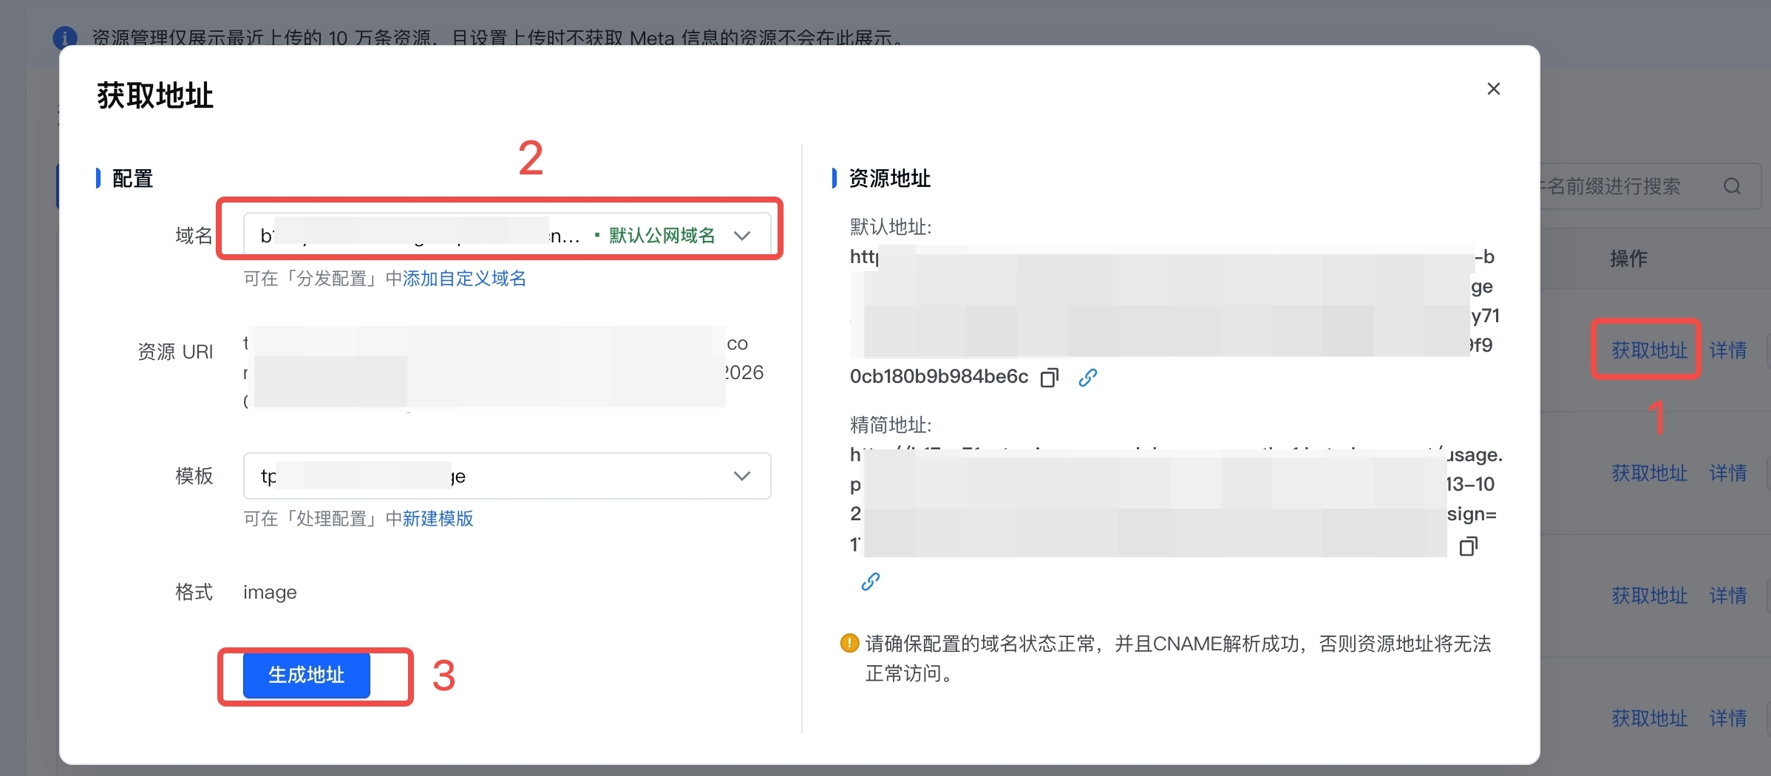Select the 默认地址: label
The height and width of the screenshot is (776, 1771).
(891, 227)
